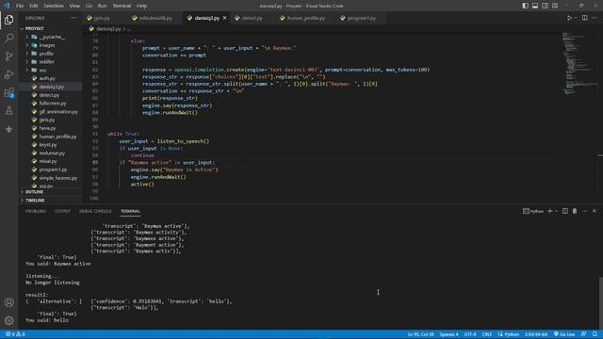Image resolution: width=603 pixels, height=339 pixels.
Task: Switch to the detect.py editor tab
Action: pos(253,18)
